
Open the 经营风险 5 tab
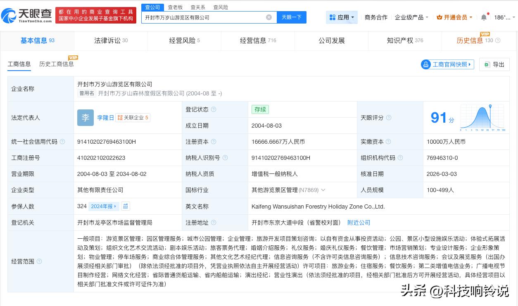coord(184,40)
